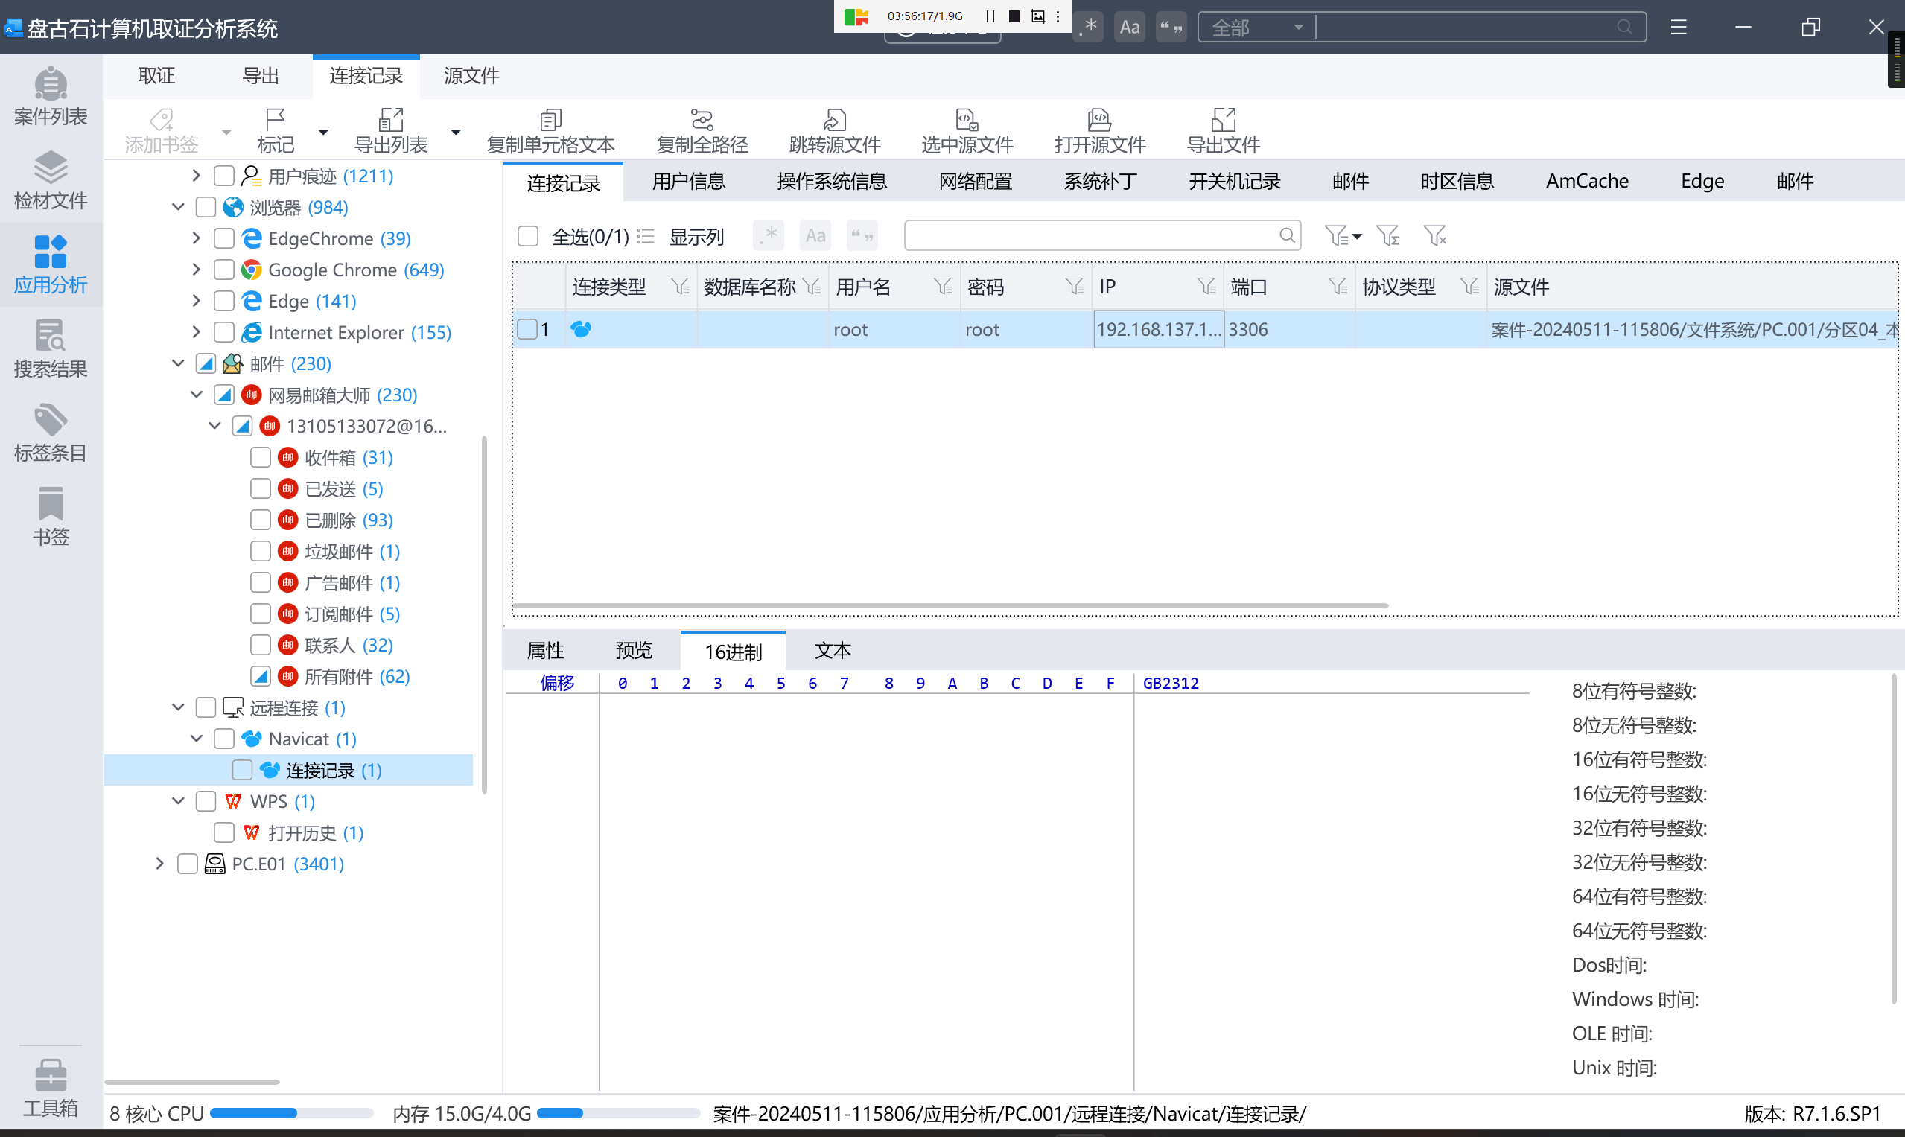Image resolution: width=1905 pixels, height=1137 pixels.
Task: Check the 全选 select-all checkbox
Action: [527, 236]
